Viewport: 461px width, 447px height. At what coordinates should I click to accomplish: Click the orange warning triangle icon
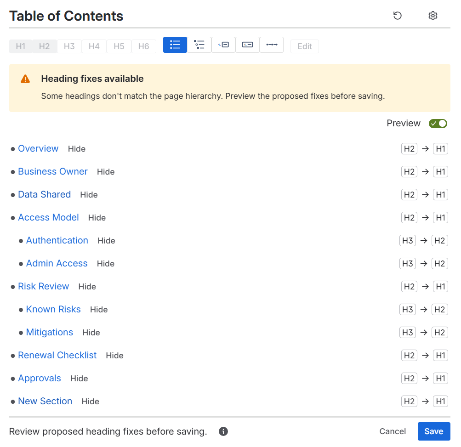pos(25,79)
